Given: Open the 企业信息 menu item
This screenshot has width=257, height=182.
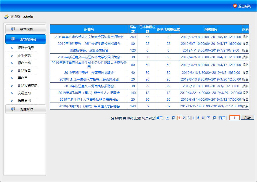Looking at the screenshot, I should pyautogui.click(x=24, y=56).
